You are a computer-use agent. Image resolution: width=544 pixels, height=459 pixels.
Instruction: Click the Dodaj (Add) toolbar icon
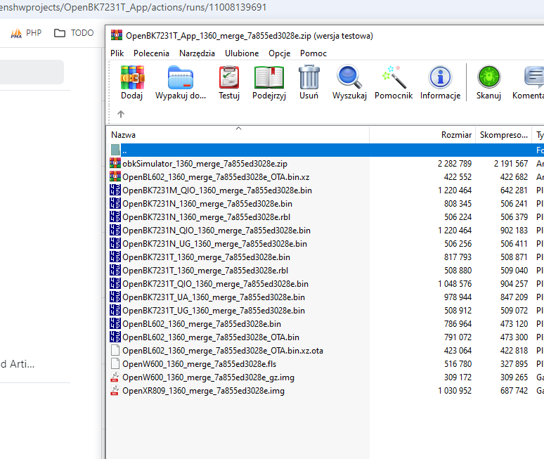pos(132,77)
